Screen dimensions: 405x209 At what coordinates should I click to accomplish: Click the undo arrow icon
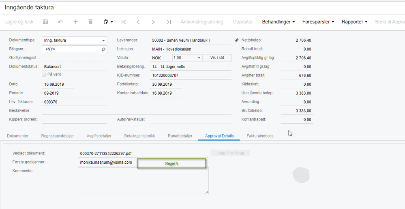(61, 22)
